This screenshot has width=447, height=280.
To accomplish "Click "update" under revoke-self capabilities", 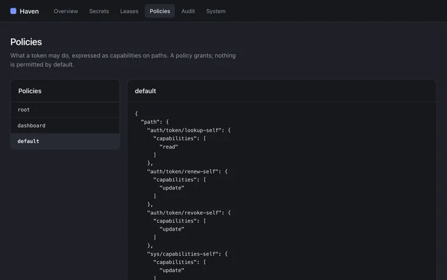I will [172, 229].
